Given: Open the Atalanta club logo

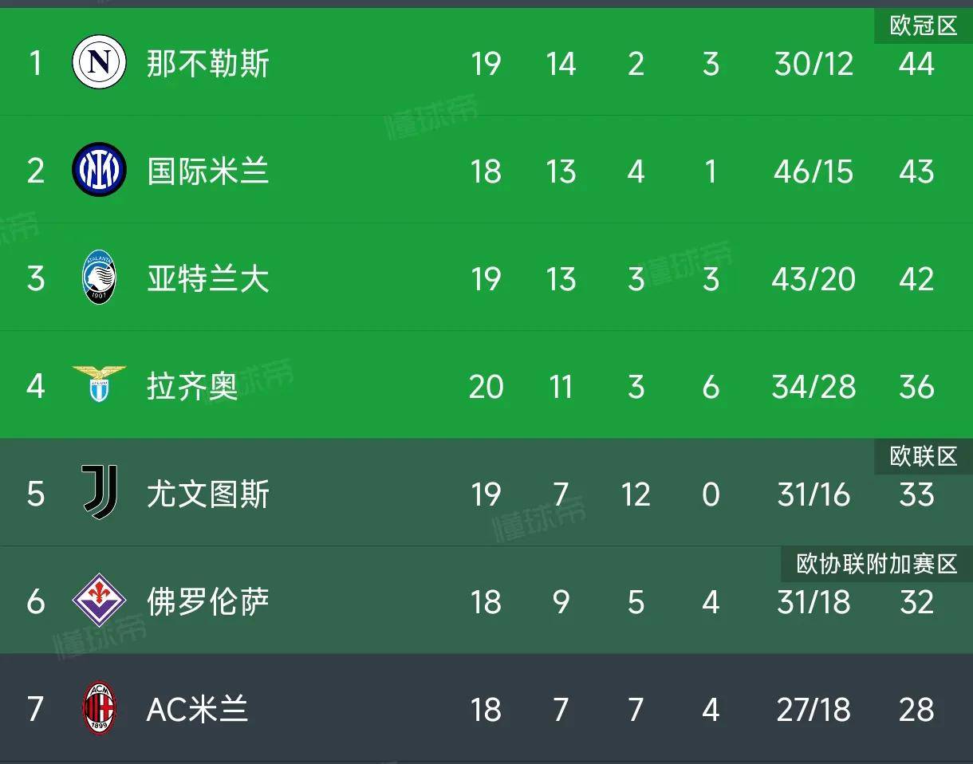Looking at the screenshot, I should click(x=100, y=278).
